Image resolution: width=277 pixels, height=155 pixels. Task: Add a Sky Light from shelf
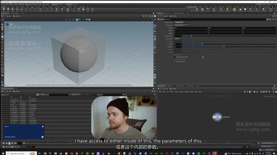click(x=241, y=10)
